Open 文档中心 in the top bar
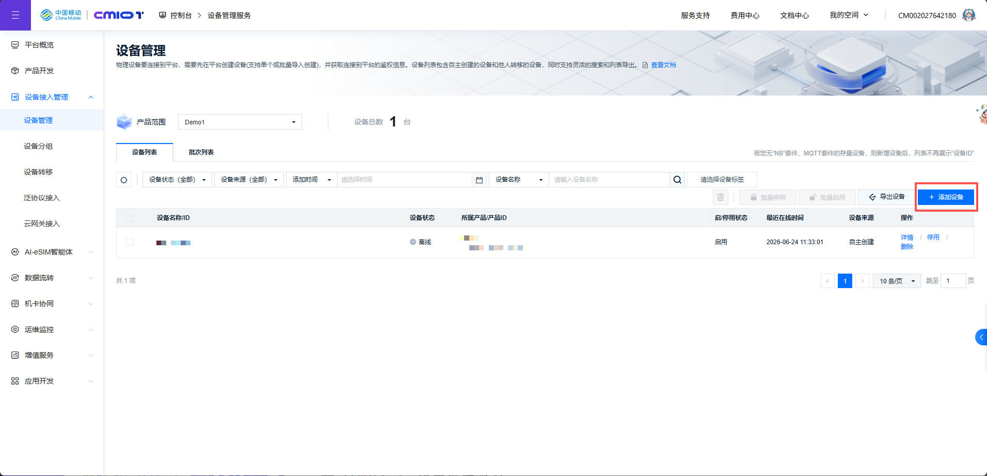Screen dimensions: 987x476 point(794,15)
